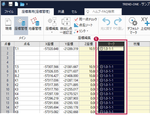The height and width of the screenshot is (115, 150).
Task: Click X coordinate -57307.566
Action: point(50,67)
